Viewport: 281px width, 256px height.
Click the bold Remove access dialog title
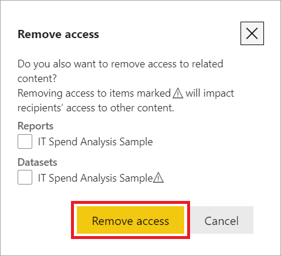point(58,35)
